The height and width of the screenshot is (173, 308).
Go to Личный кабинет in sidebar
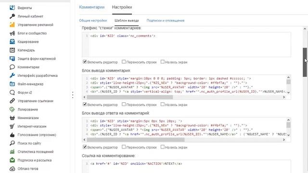[x=30, y=16]
